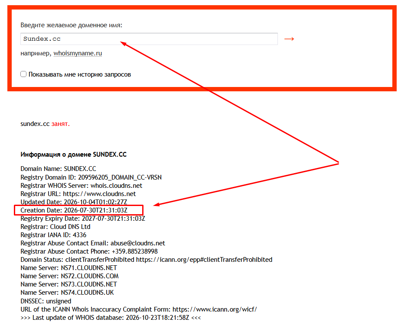Enable the query history checkbox
This screenshot has height=325, width=401.
[x=23, y=74]
